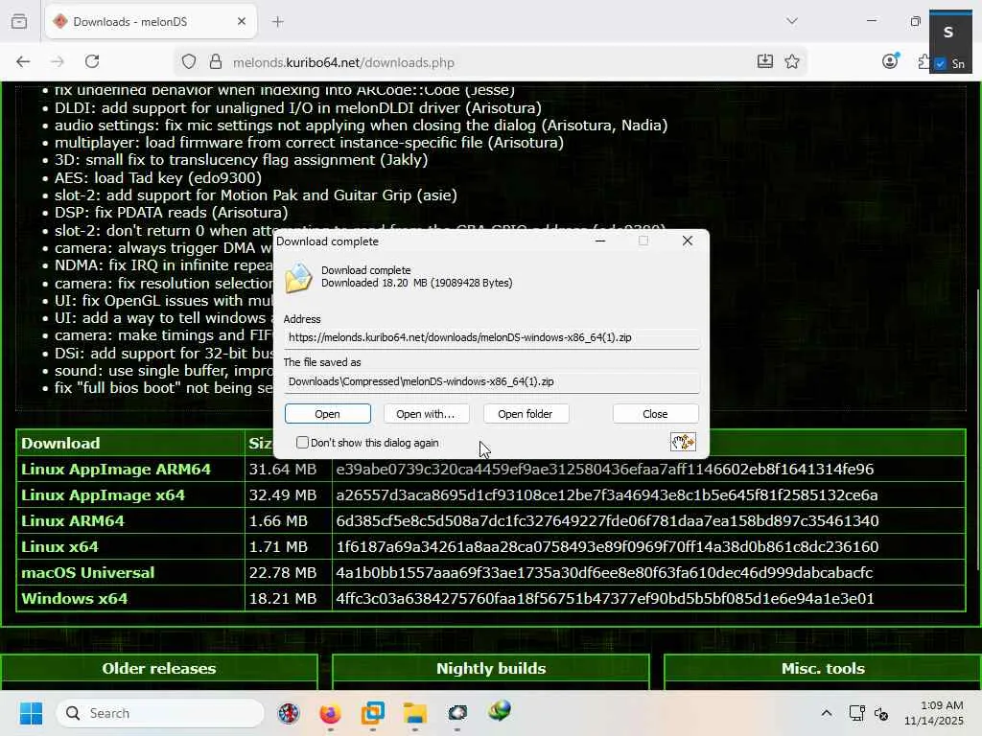The width and height of the screenshot is (982, 736).
Task: Click the browser back arrow
Action: [23, 61]
